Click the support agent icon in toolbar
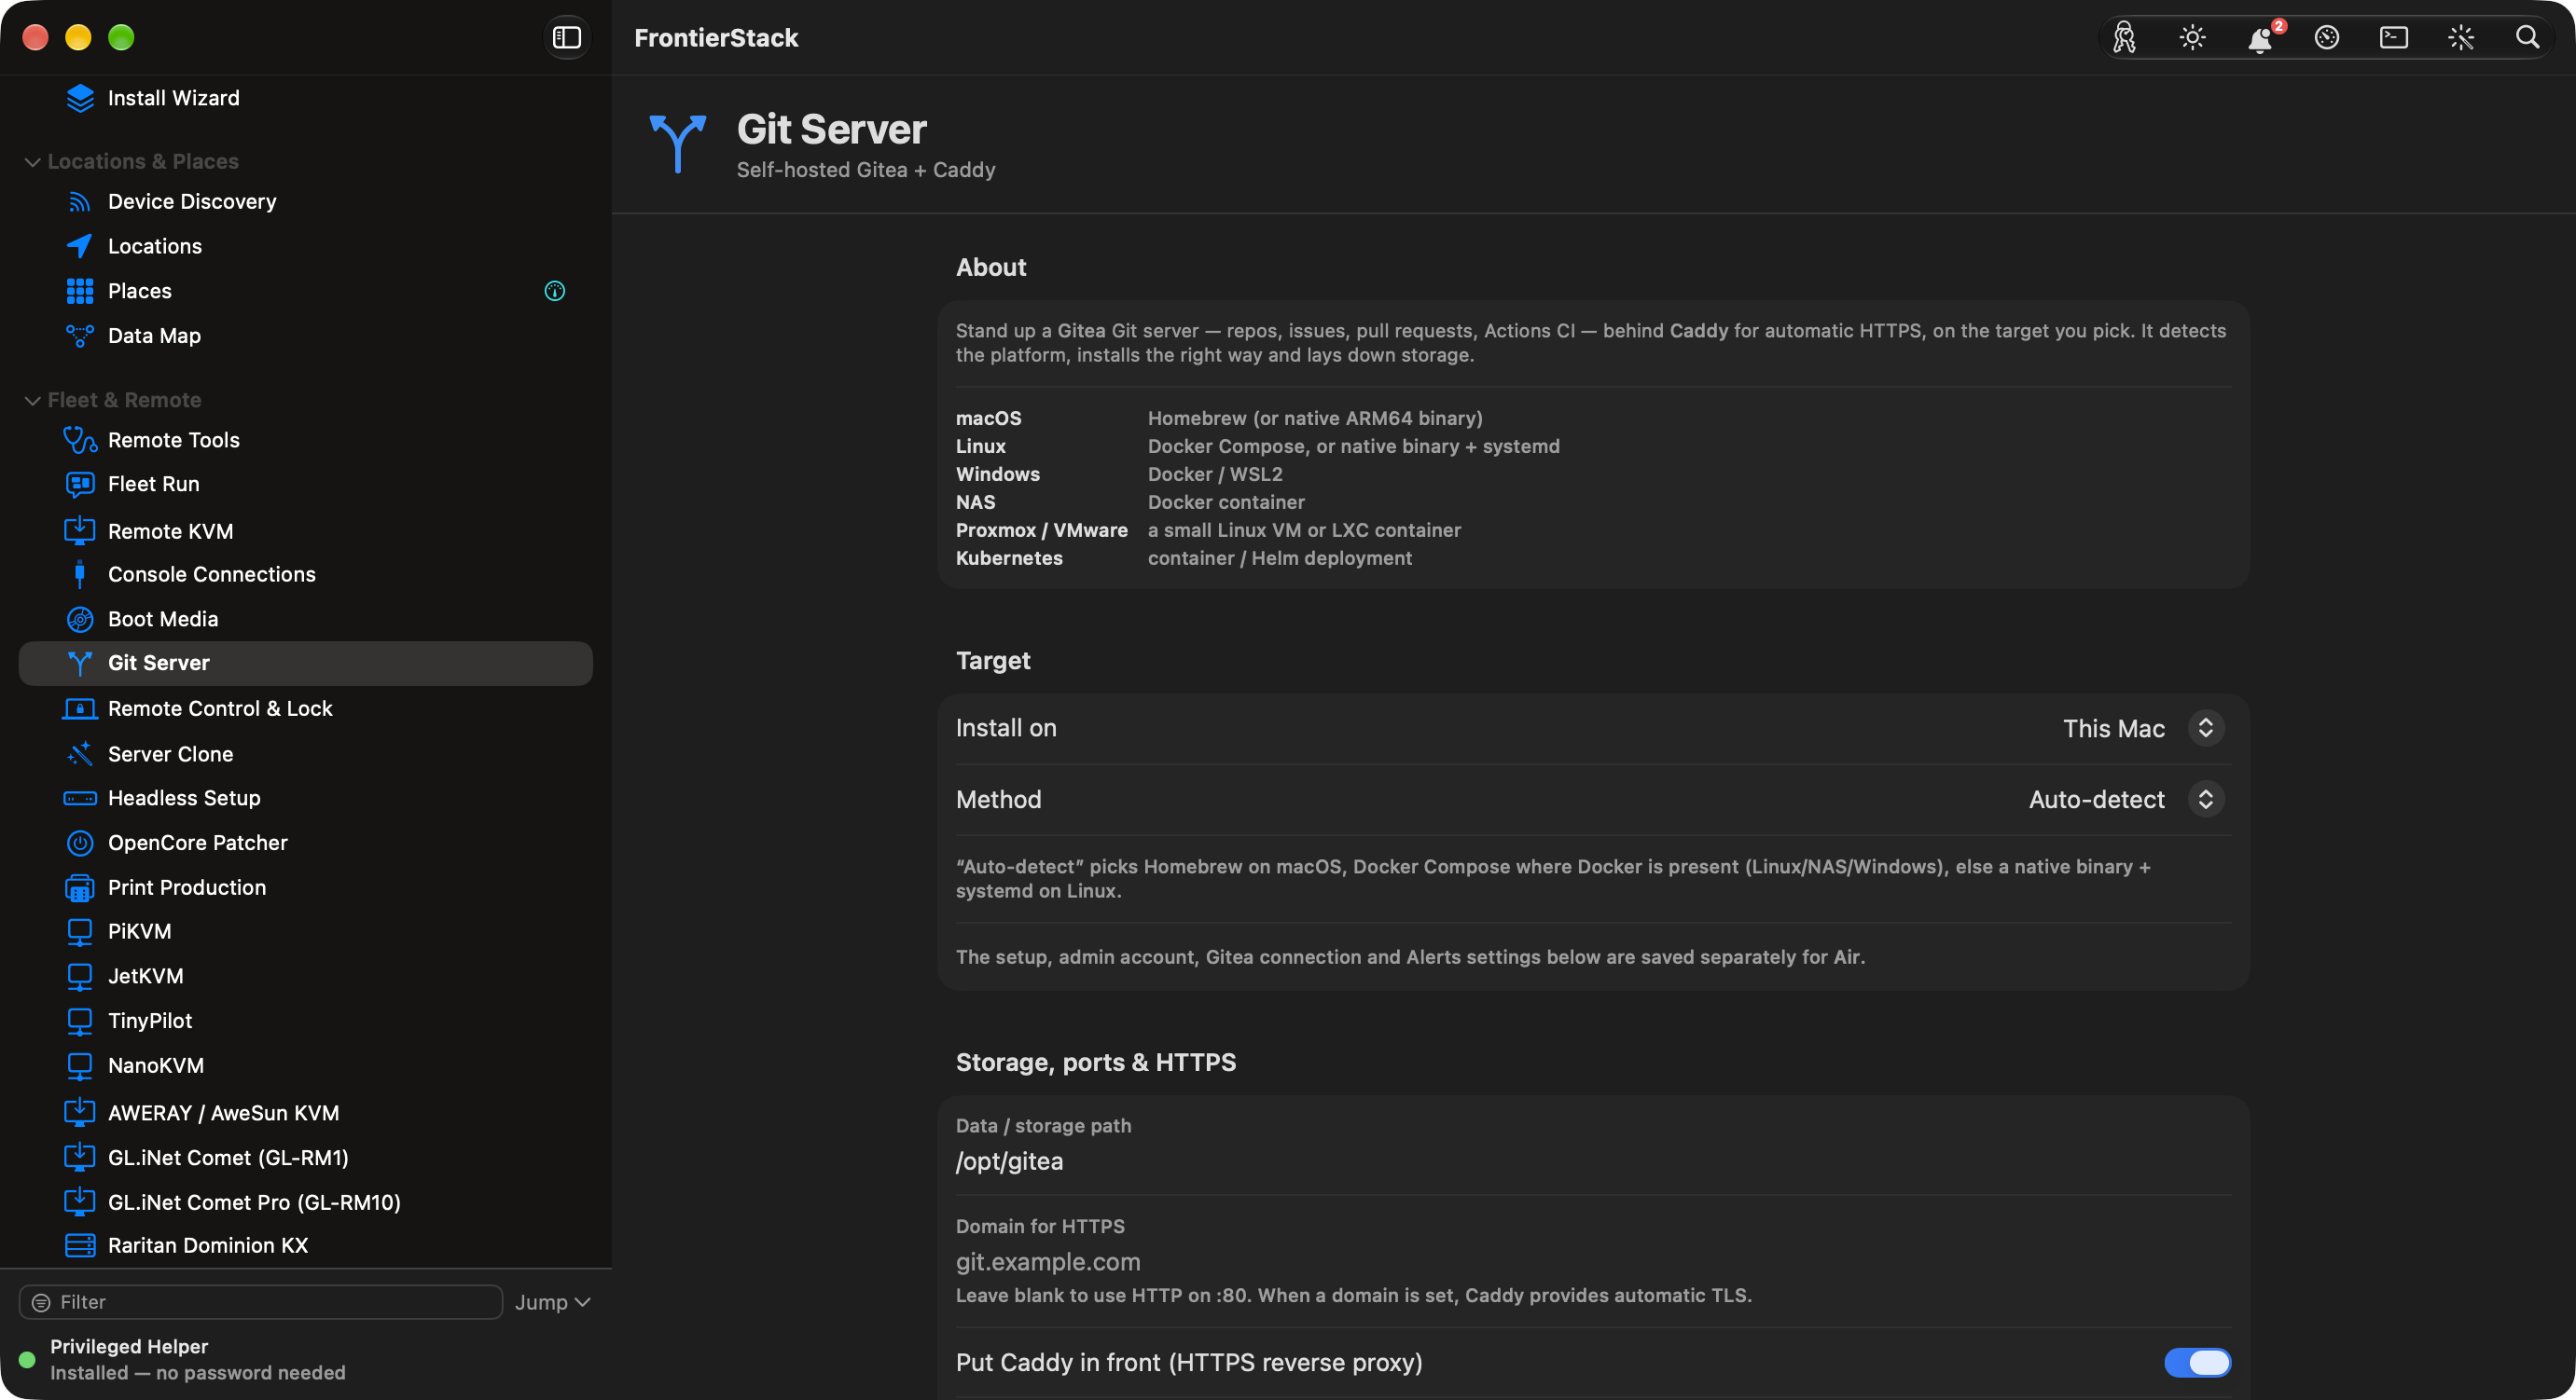Image resolution: width=2576 pixels, height=1400 pixels. click(x=2125, y=38)
